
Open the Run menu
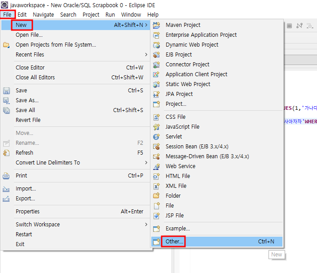[x=110, y=14]
